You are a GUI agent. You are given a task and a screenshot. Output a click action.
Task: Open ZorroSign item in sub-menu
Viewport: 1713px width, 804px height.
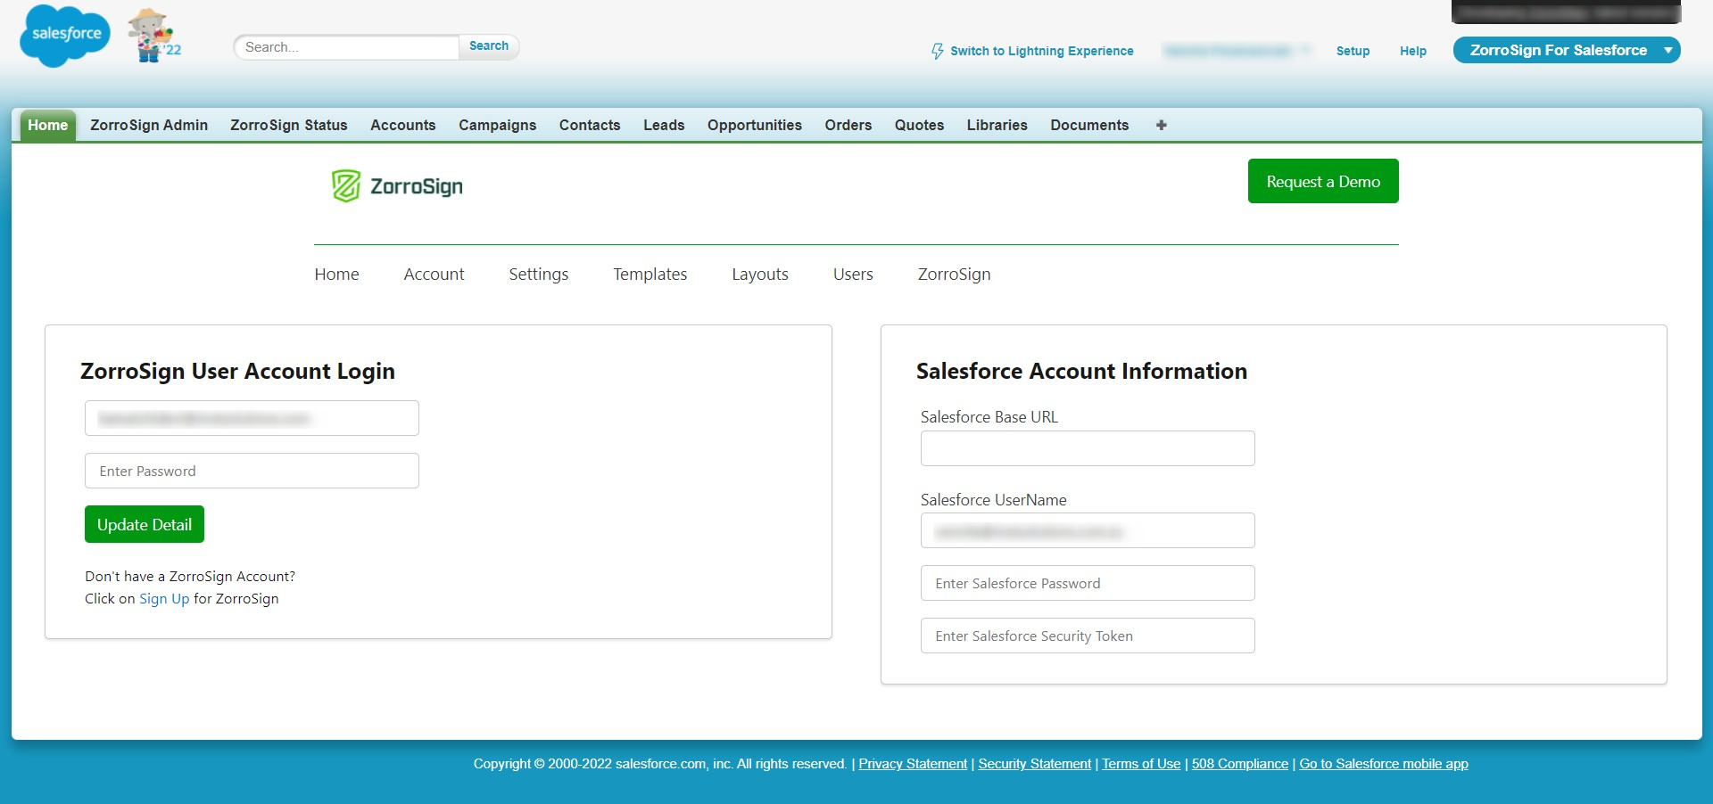(x=954, y=275)
